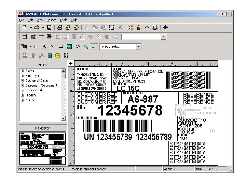Viewport: 246px width, 184px height.
Task: Open dropdown next to wand barcode tool
Action: click(31, 46)
